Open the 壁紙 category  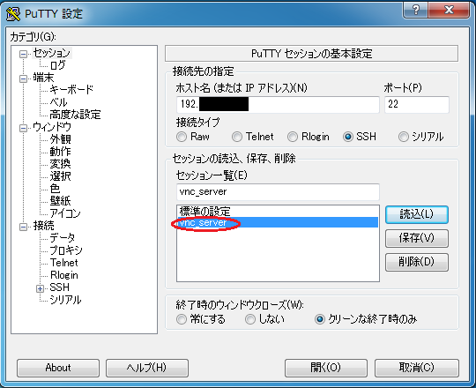click(x=61, y=201)
